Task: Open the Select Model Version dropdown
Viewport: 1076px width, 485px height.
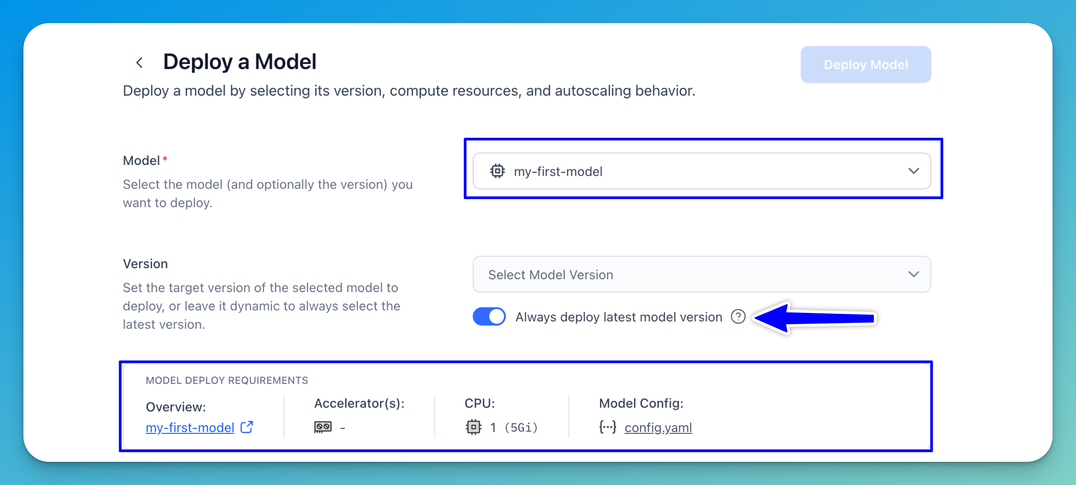Action: pos(702,274)
